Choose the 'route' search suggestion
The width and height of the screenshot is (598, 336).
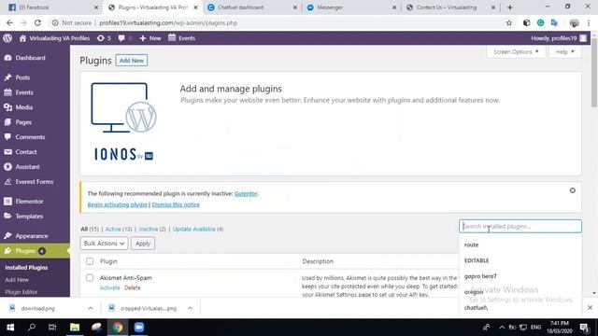pyautogui.click(x=520, y=245)
